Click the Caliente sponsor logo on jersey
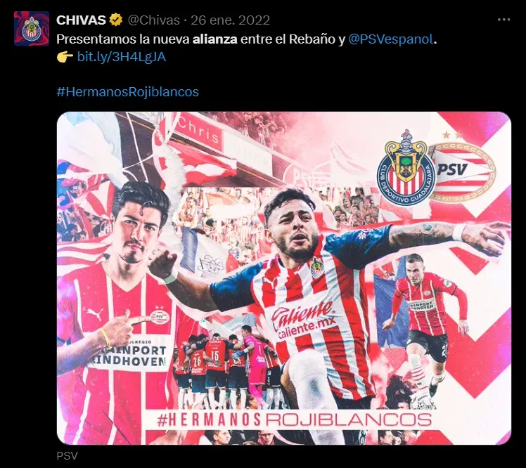The image size is (526, 468). click(304, 319)
